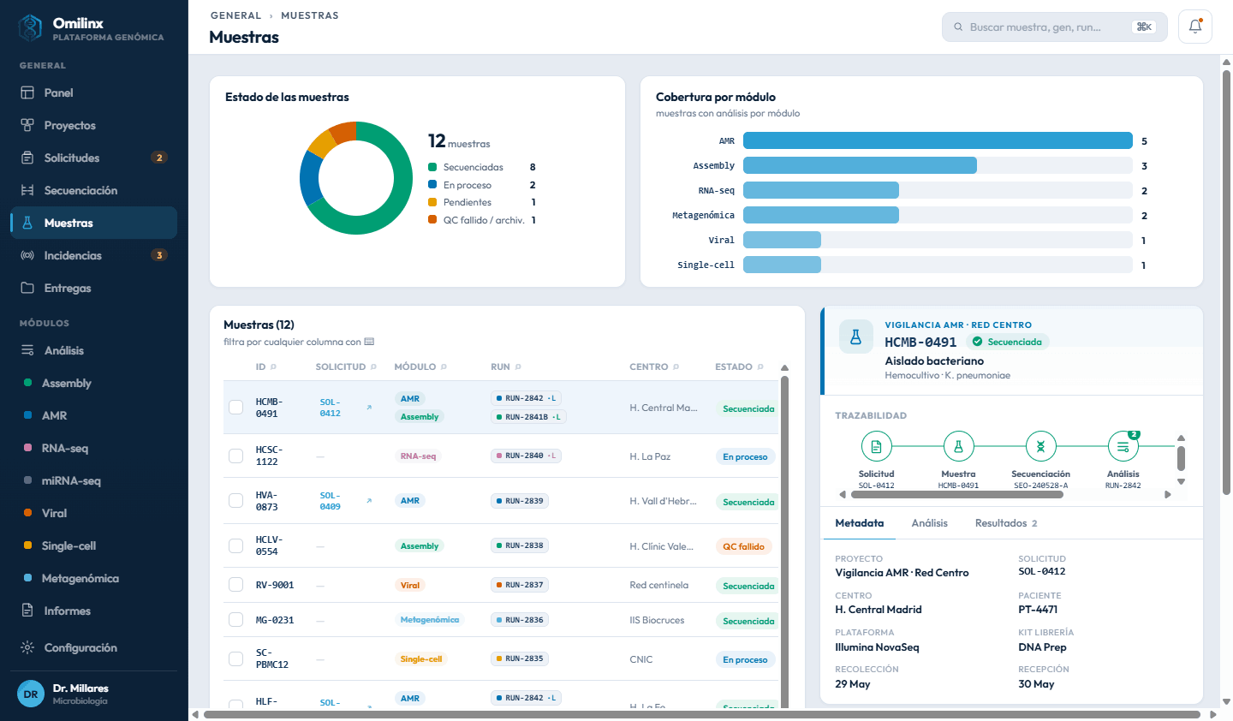Select the AMR module in sidebar
The image size is (1233, 721).
pos(94,415)
